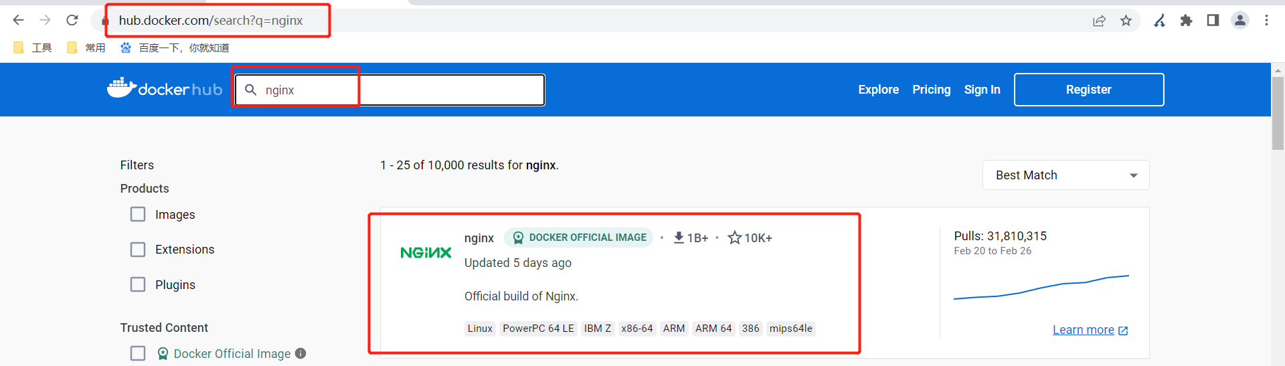Click the info icon next to Docker Official Image filter
1285x366 pixels.
point(301,353)
